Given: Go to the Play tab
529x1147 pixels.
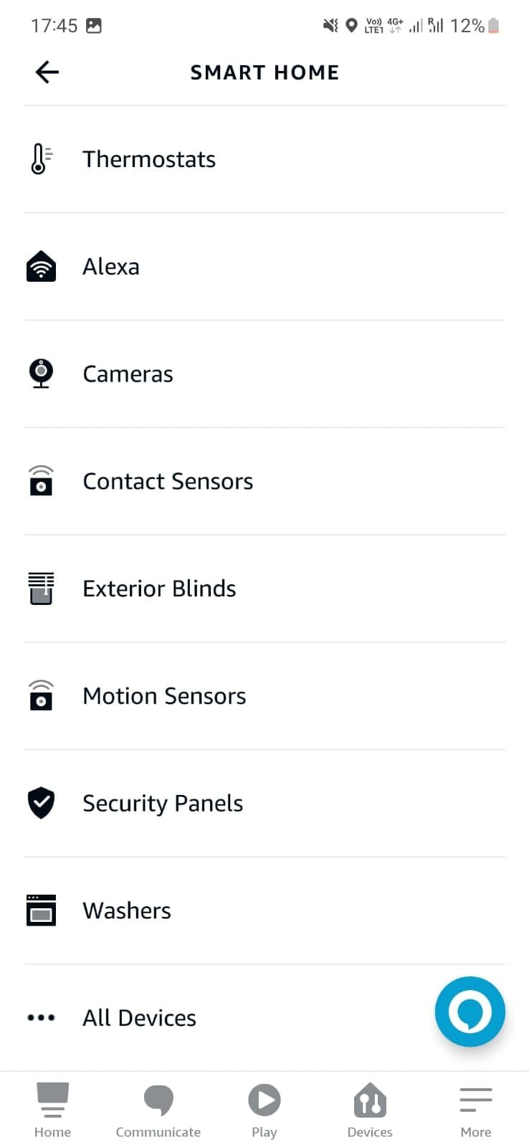Looking at the screenshot, I should click(x=264, y=1110).
